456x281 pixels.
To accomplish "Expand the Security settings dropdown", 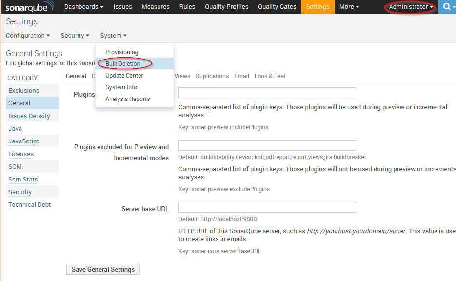I will (75, 36).
